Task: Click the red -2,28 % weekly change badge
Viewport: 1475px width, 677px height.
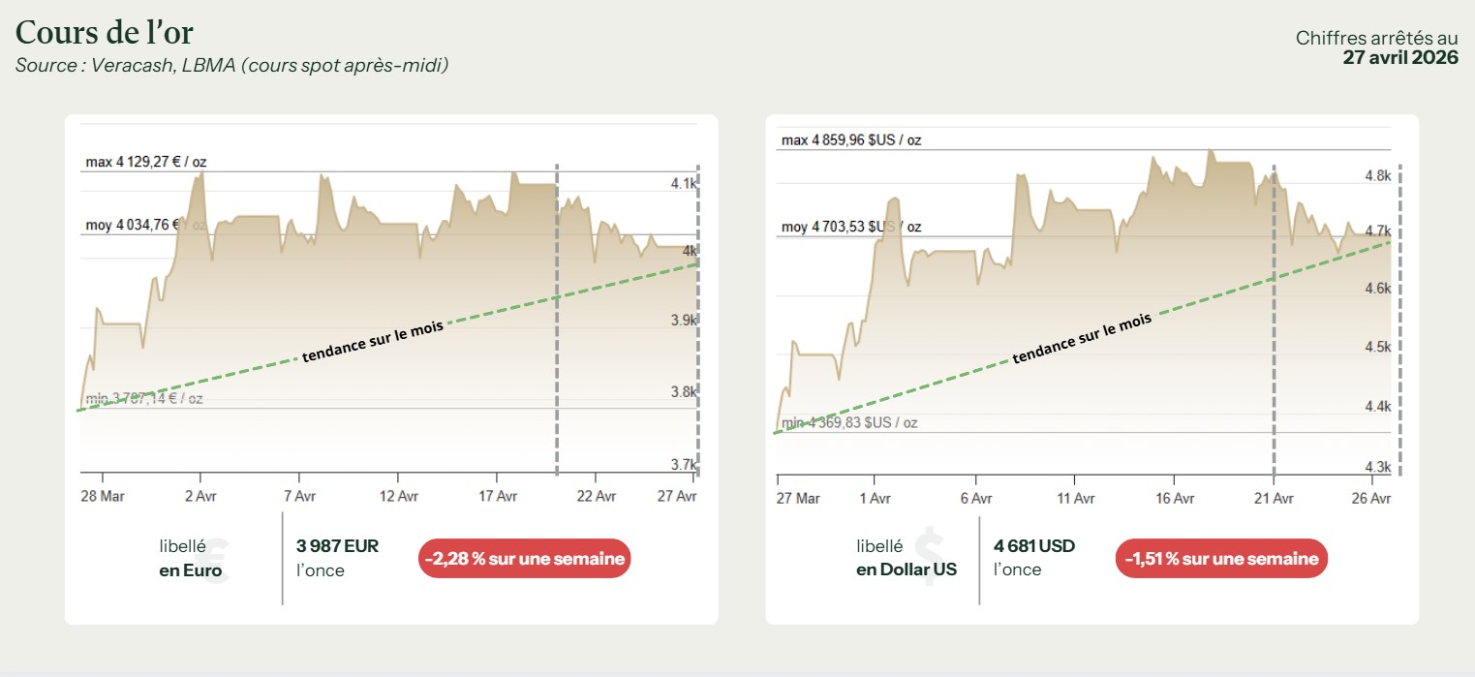Action: pos(524,559)
